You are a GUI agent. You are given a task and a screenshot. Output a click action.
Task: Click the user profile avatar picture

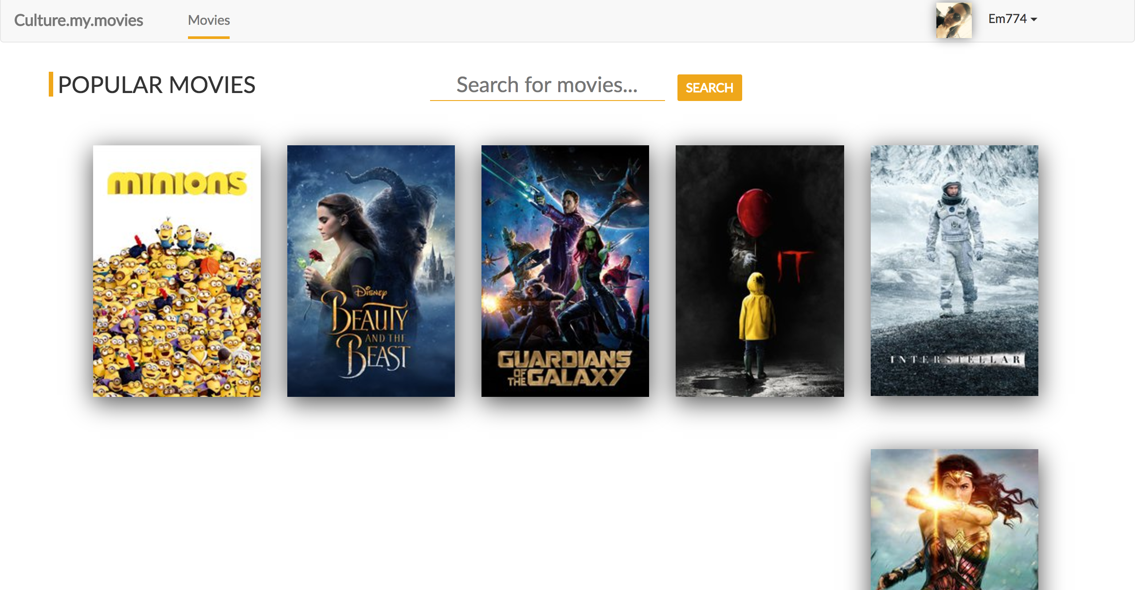click(954, 20)
